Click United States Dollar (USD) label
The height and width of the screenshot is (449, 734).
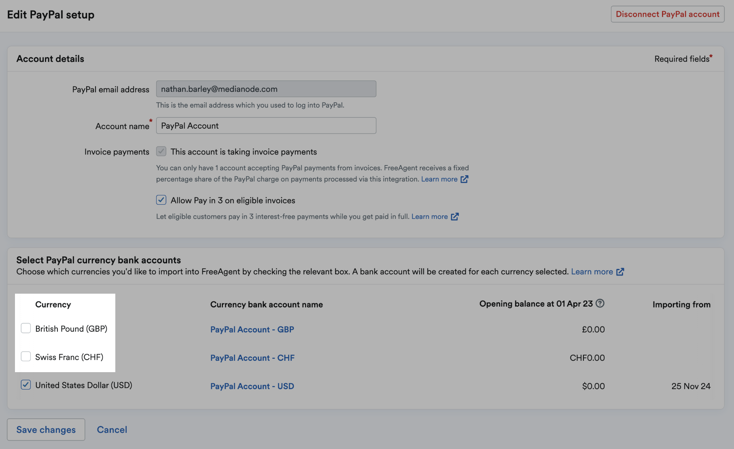84,385
